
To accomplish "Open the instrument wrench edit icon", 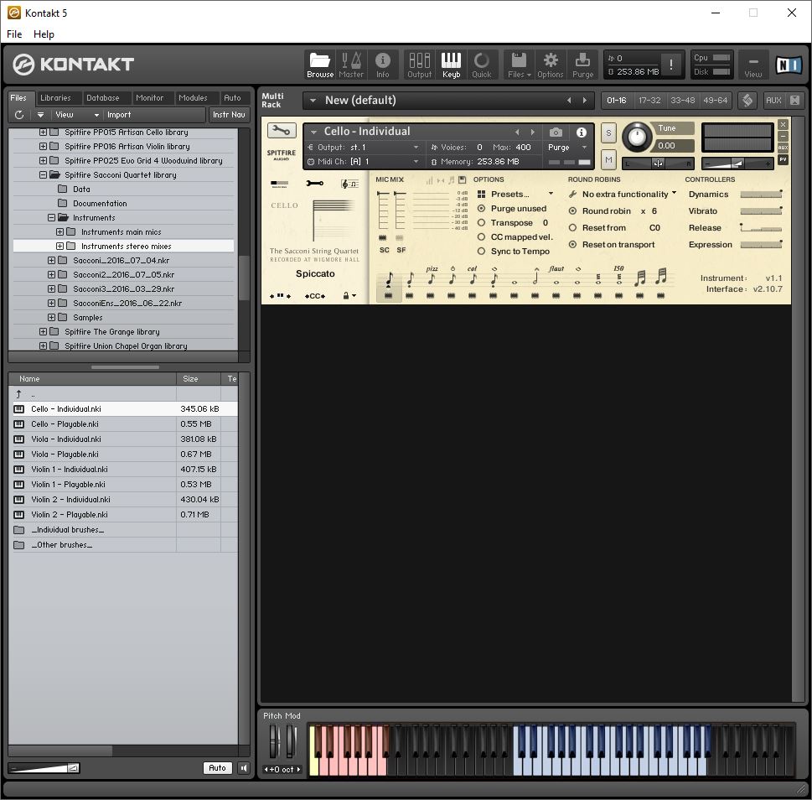I will click(282, 130).
